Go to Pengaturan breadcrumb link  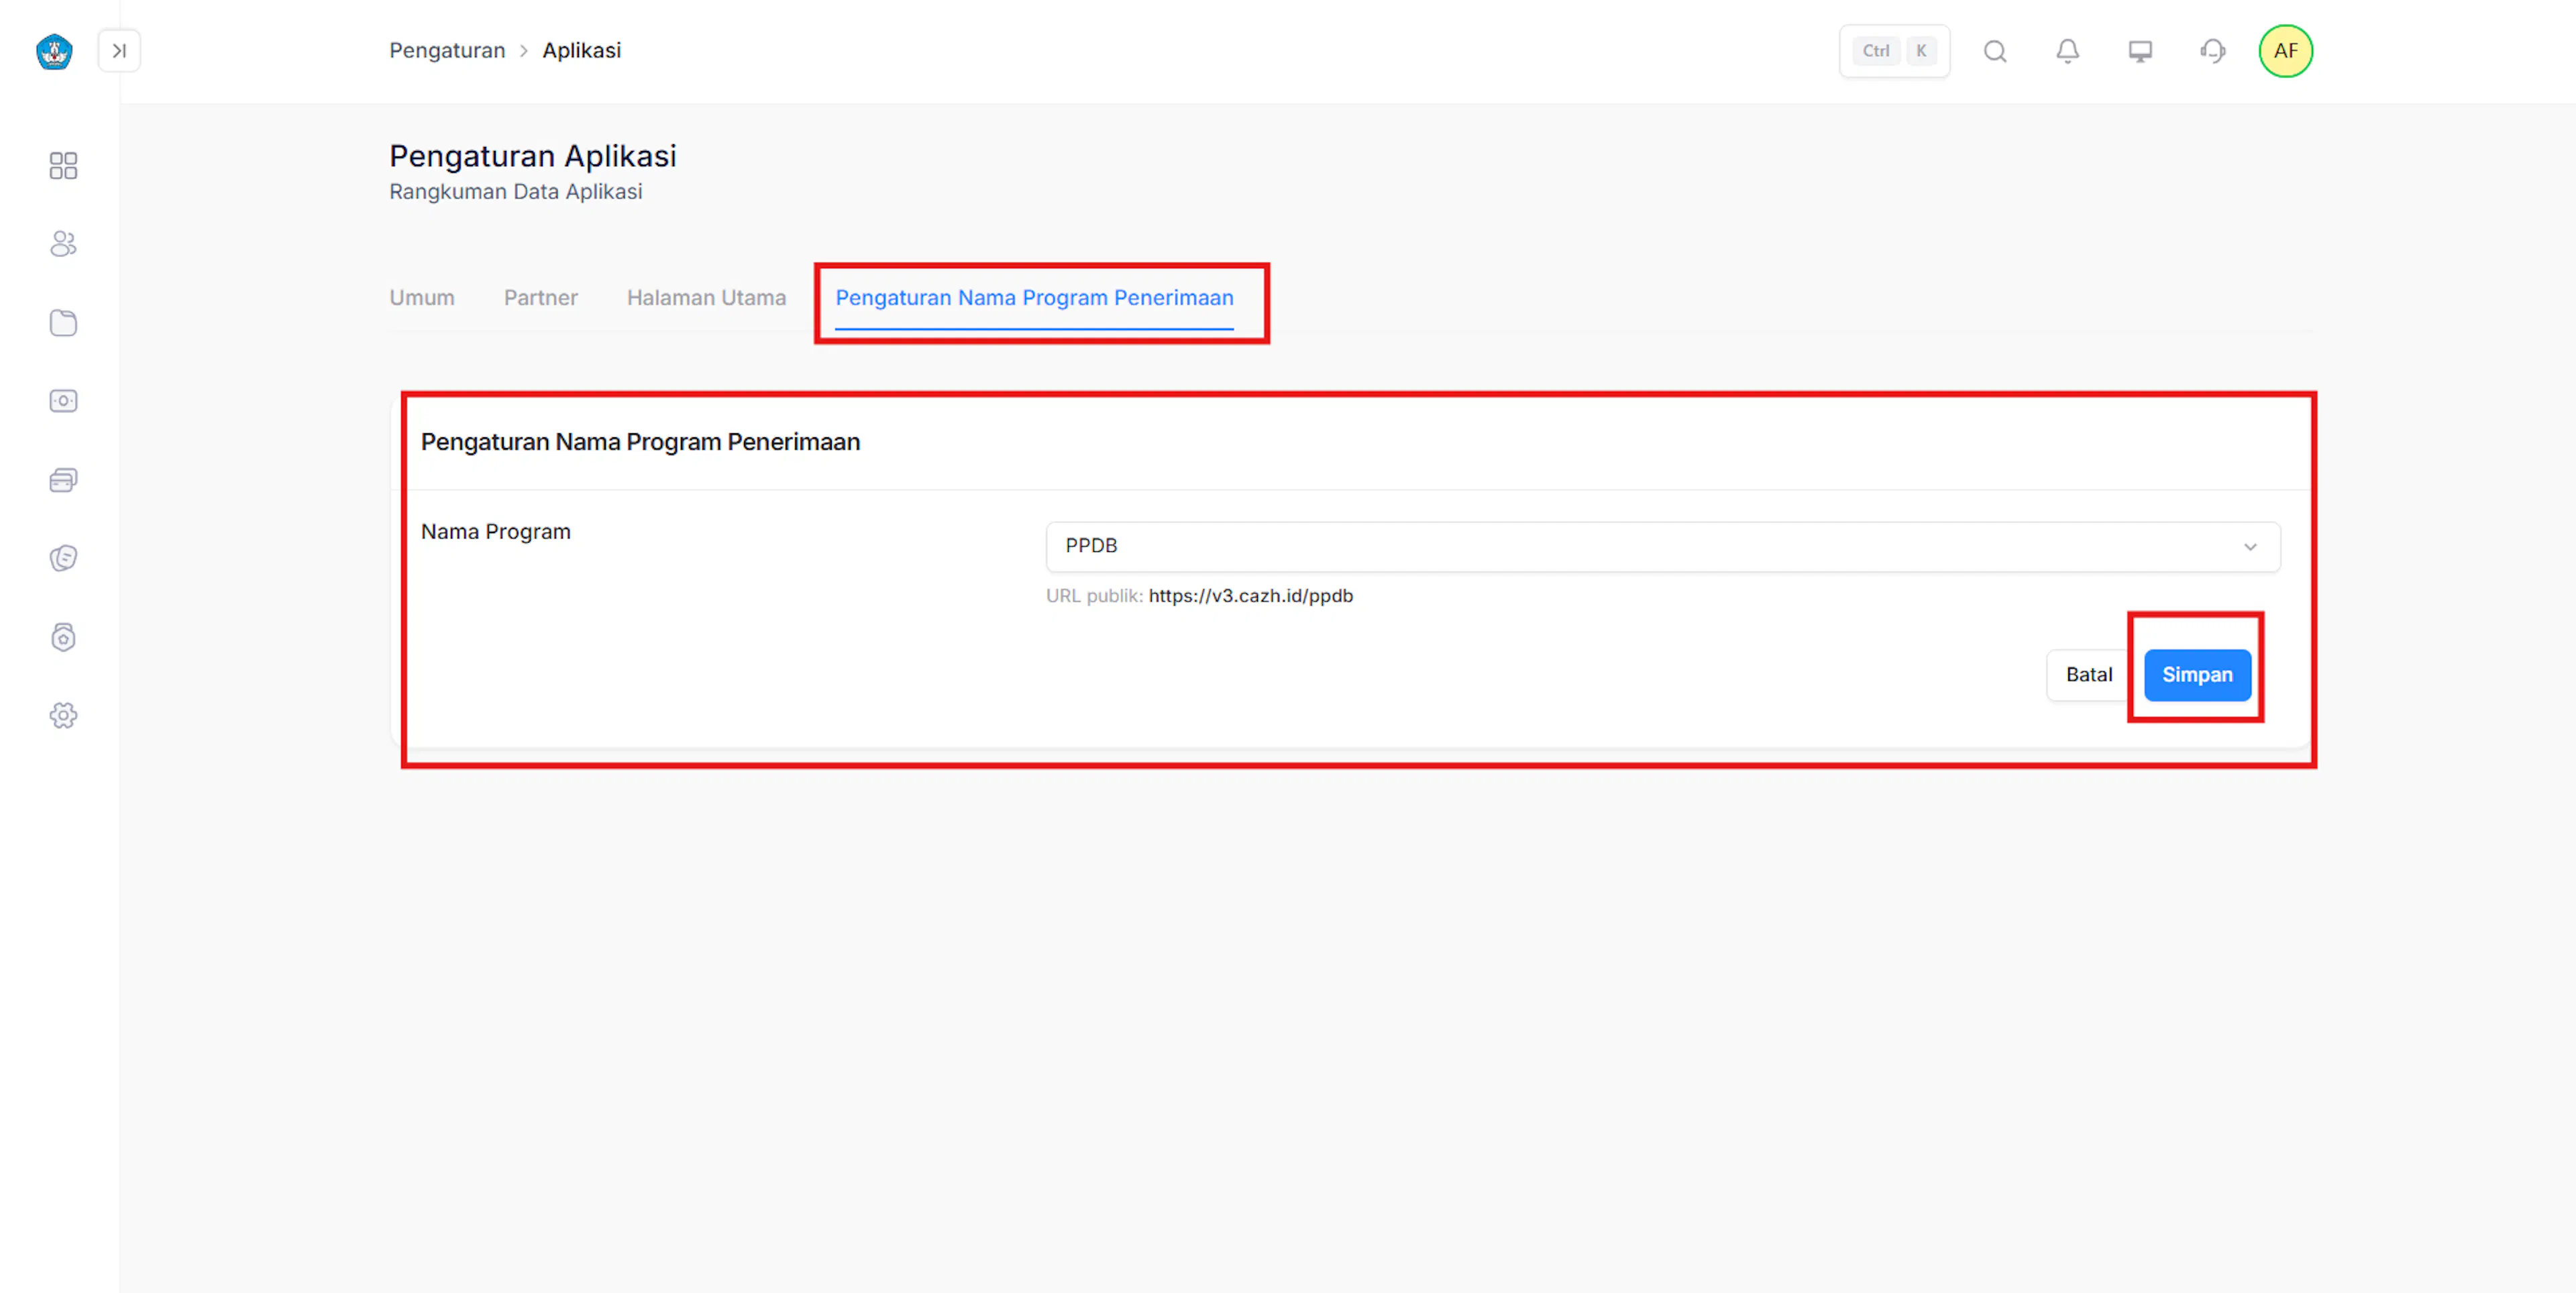[447, 51]
